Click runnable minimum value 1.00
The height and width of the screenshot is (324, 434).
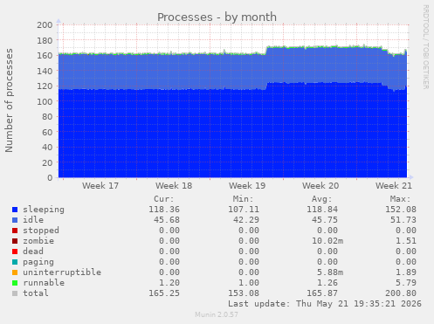[x=249, y=283]
